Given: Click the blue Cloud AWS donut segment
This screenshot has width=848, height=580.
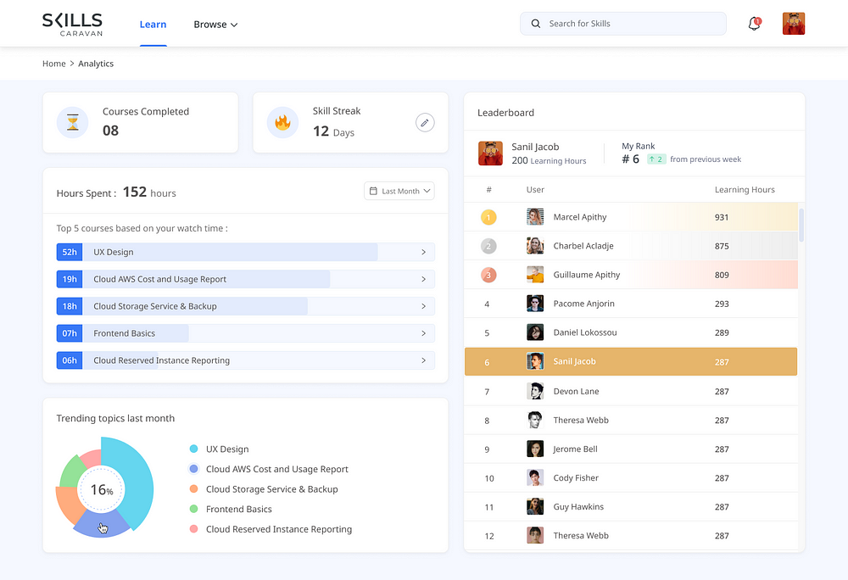Looking at the screenshot, I should coord(102,524).
